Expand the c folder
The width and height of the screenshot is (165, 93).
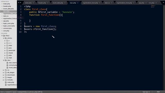point(5,41)
